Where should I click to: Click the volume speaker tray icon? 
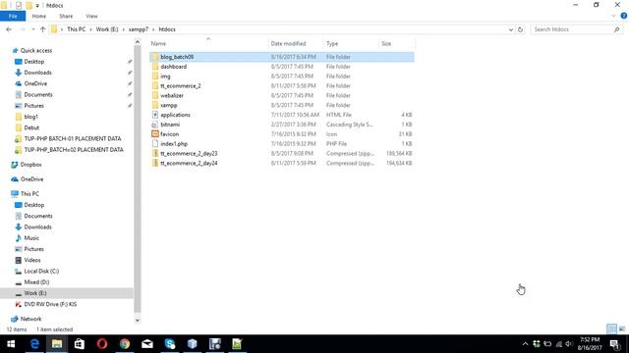pyautogui.click(x=569, y=344)
